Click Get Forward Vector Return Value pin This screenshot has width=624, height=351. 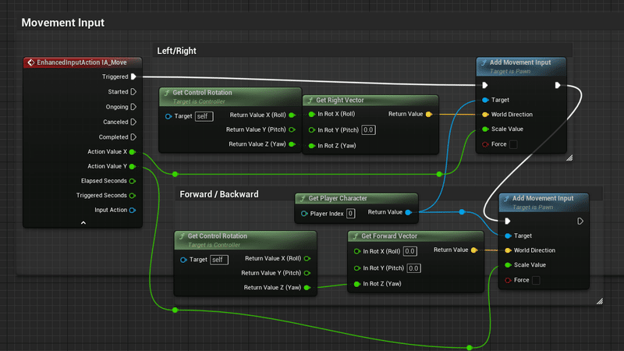[473, 250]
